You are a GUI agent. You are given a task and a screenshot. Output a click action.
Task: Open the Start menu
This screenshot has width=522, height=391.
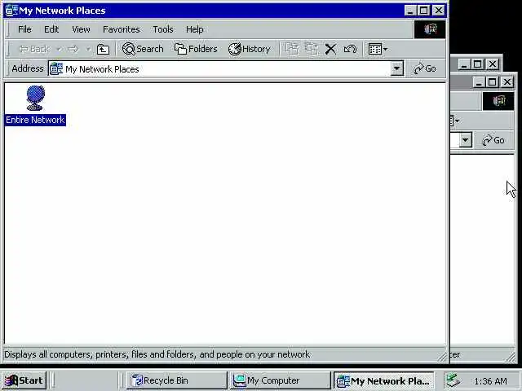tap(24, 380)
